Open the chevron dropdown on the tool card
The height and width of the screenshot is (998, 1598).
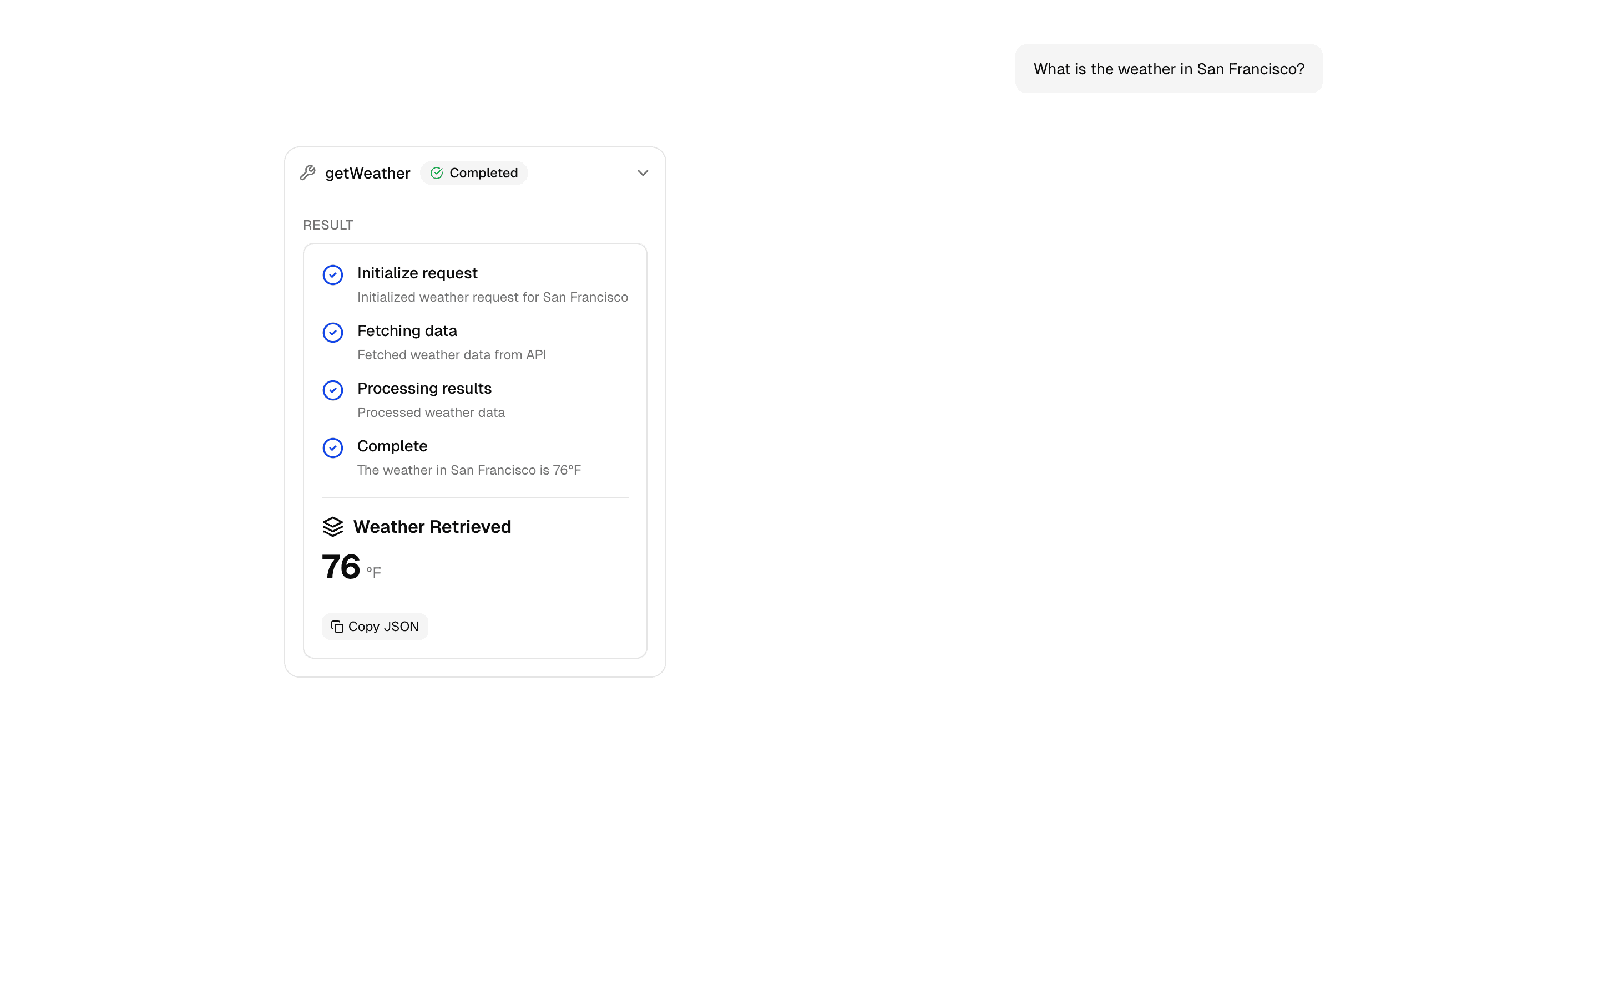[643, 173]
